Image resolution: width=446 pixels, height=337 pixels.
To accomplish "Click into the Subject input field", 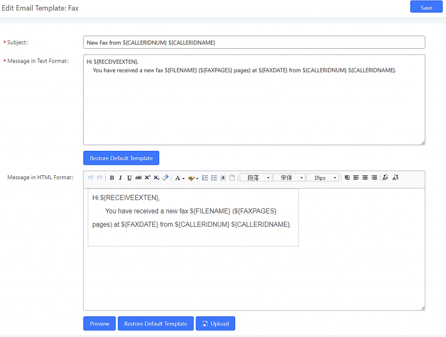I will tap(254, 42).
